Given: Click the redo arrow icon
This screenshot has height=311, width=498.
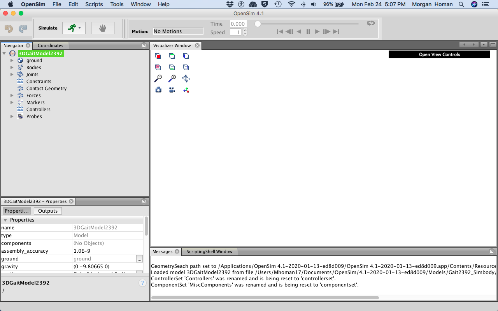Looking at the screenshot, I should [x=23, y=28].
